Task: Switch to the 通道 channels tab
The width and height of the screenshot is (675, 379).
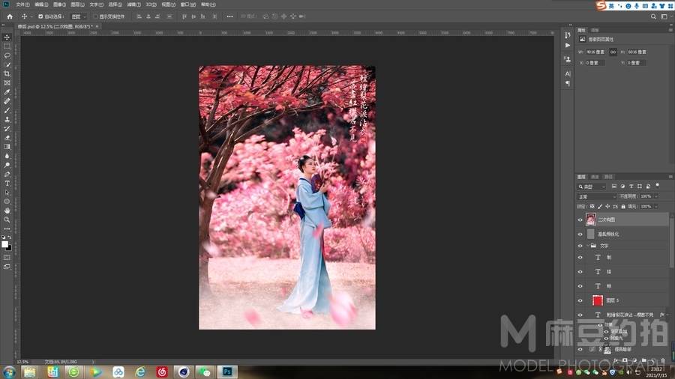Action: pos(595,177)
